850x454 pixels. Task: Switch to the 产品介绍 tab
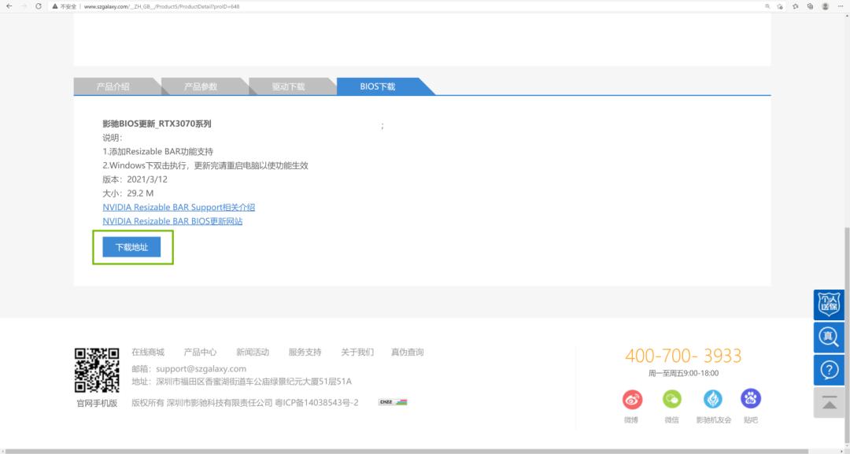pyautogui.click(x=116, y=86)
